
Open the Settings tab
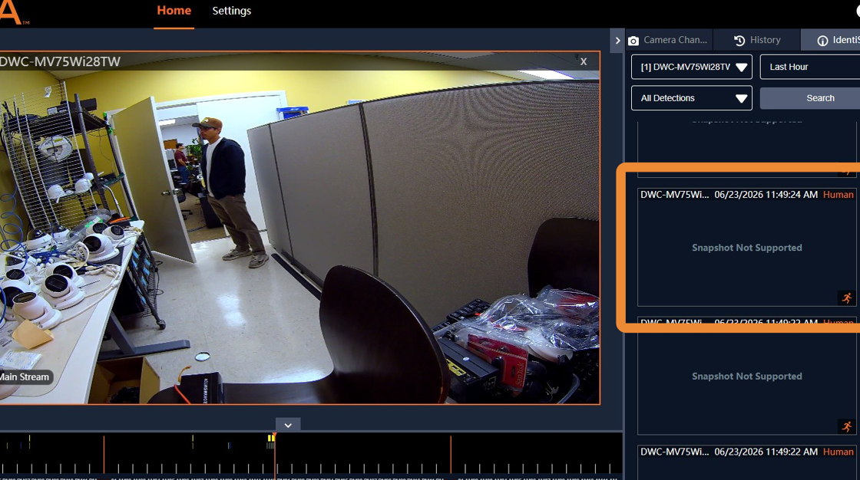click(231, 11)
